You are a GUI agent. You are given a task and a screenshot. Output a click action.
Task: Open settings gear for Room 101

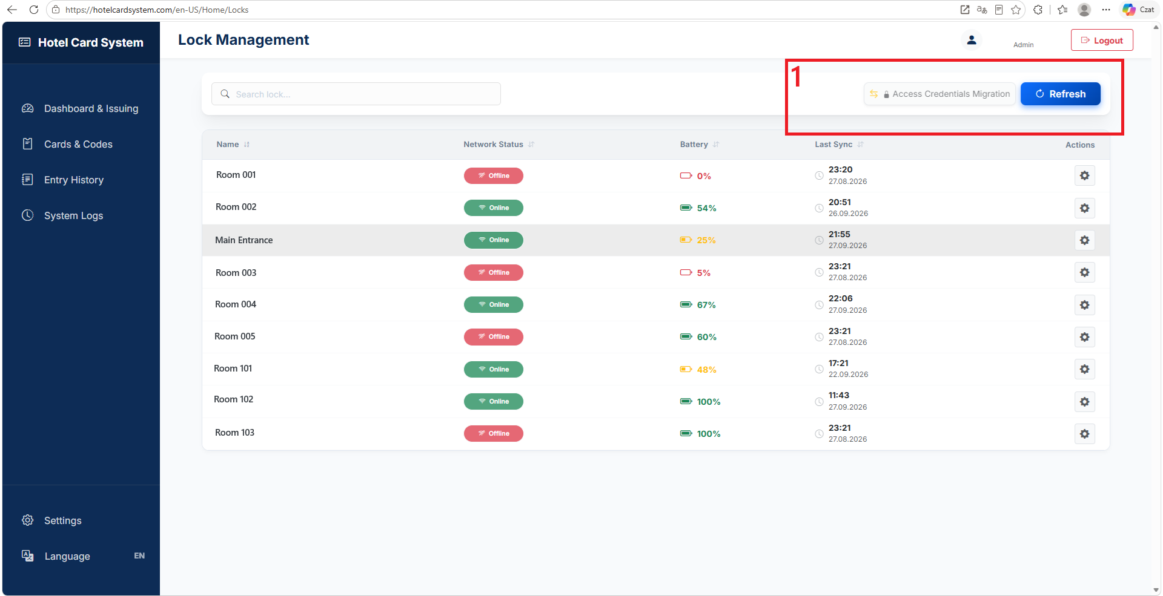point(1084,369)
